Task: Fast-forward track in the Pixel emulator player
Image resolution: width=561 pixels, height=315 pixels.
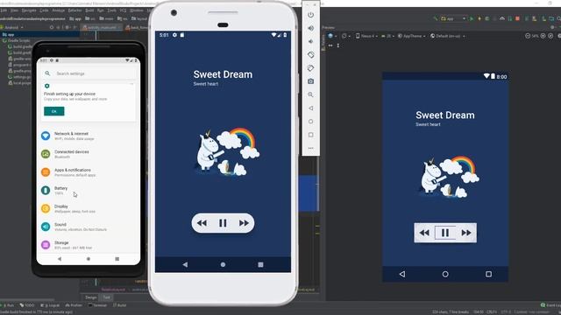Action: 244,223
